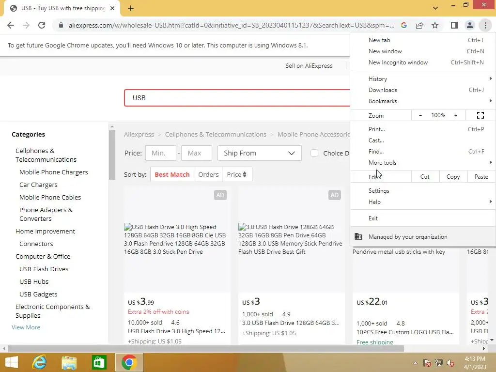This screenshot has height=372, width=496.
Task: Open File Explorer from taskbar
Action: [x=69, y=362]
